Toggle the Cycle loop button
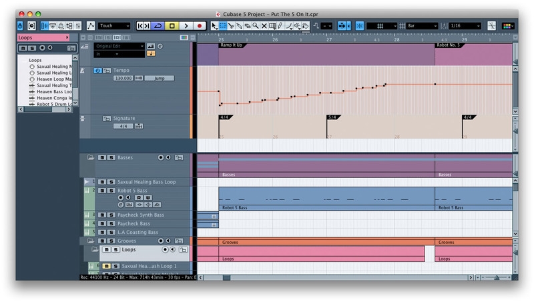Screen dimensions: 534x302 click(x=158, y=26)
